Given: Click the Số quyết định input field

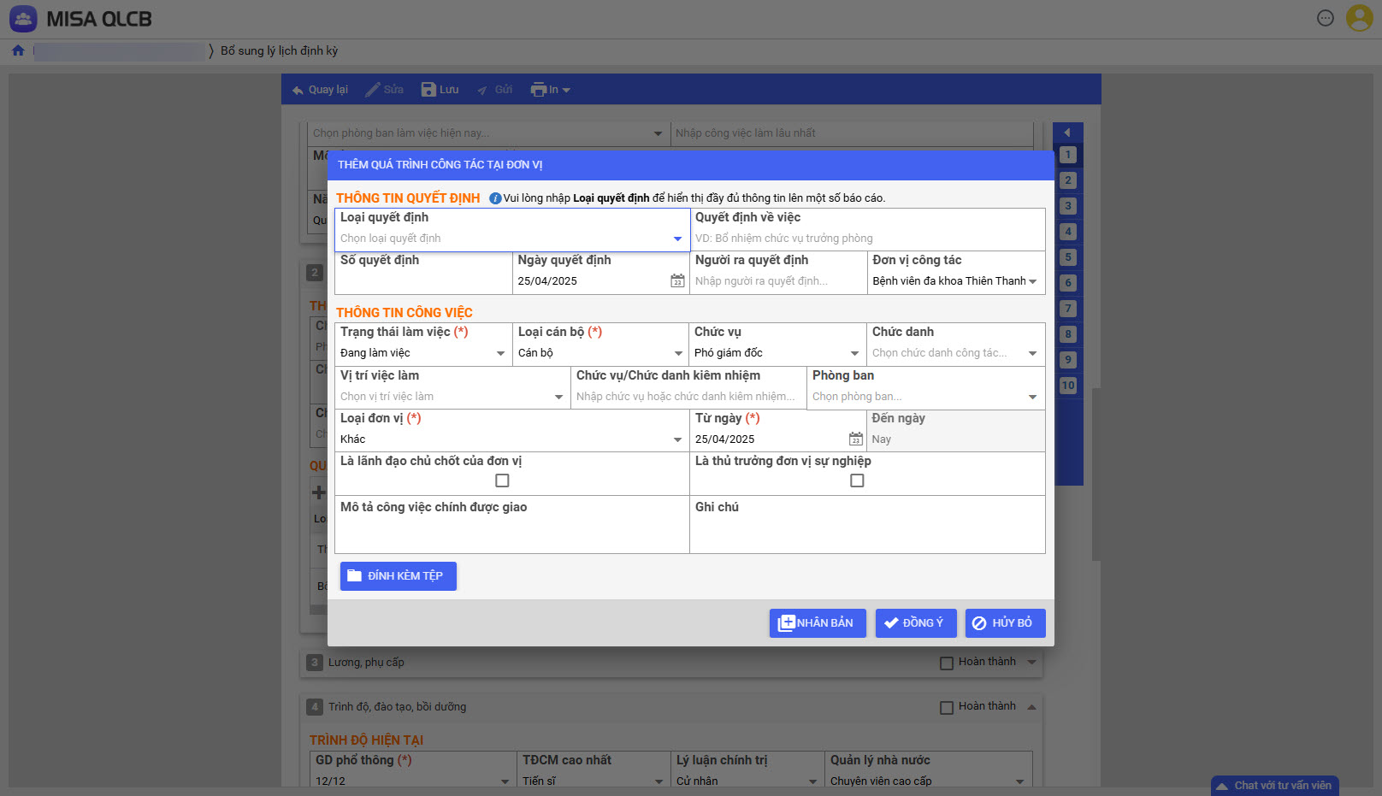Looking at the screenshot, I should pos(422,281).
